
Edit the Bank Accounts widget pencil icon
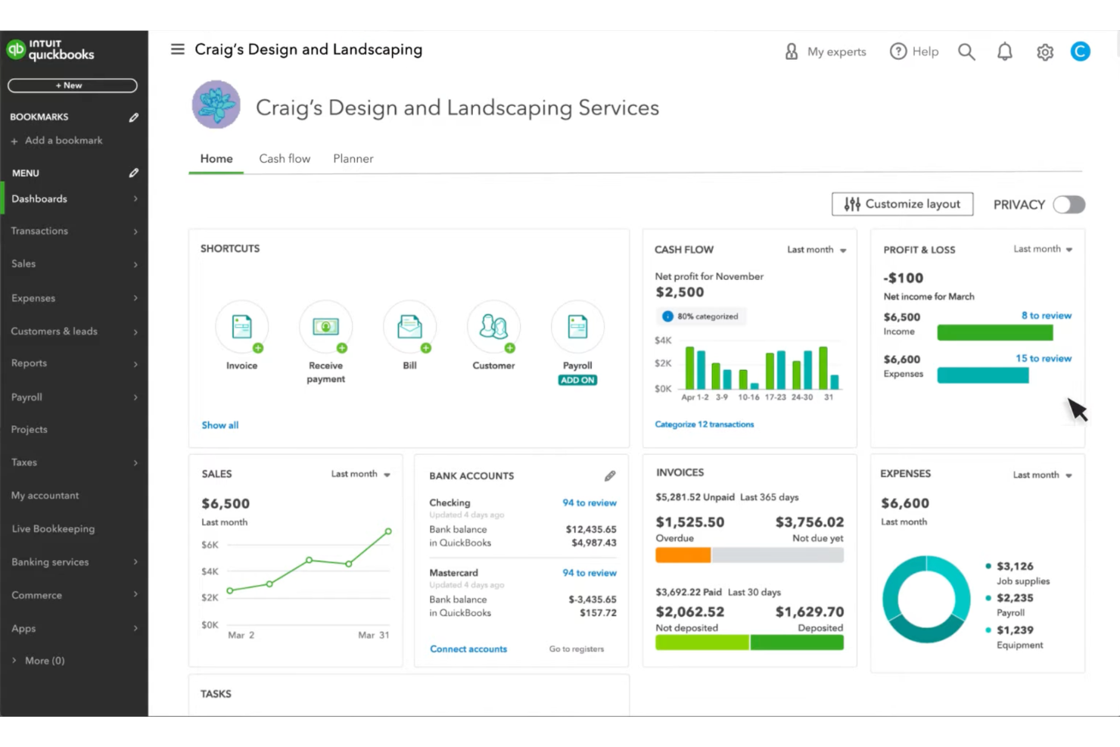point(609,475)
